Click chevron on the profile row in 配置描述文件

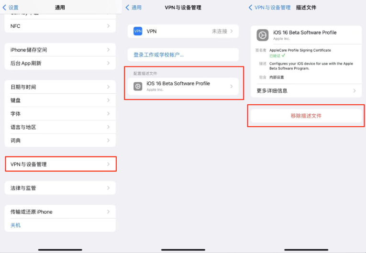tap(231, 87)
